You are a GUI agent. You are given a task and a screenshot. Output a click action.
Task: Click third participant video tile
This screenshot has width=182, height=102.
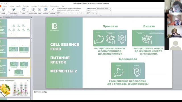[173, 31]
